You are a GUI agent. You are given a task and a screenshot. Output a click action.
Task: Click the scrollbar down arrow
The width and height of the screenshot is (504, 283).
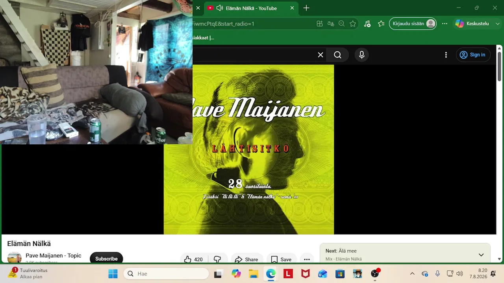(x=500, y=259)
